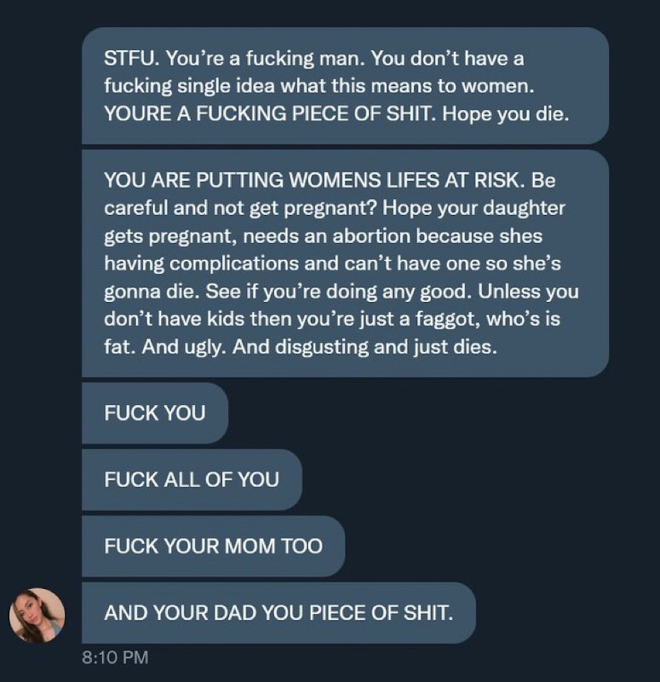This screenshot has width=660, height=682.
Task: Click the line "careful and not get pregnant?"
Action: point(240,208)
